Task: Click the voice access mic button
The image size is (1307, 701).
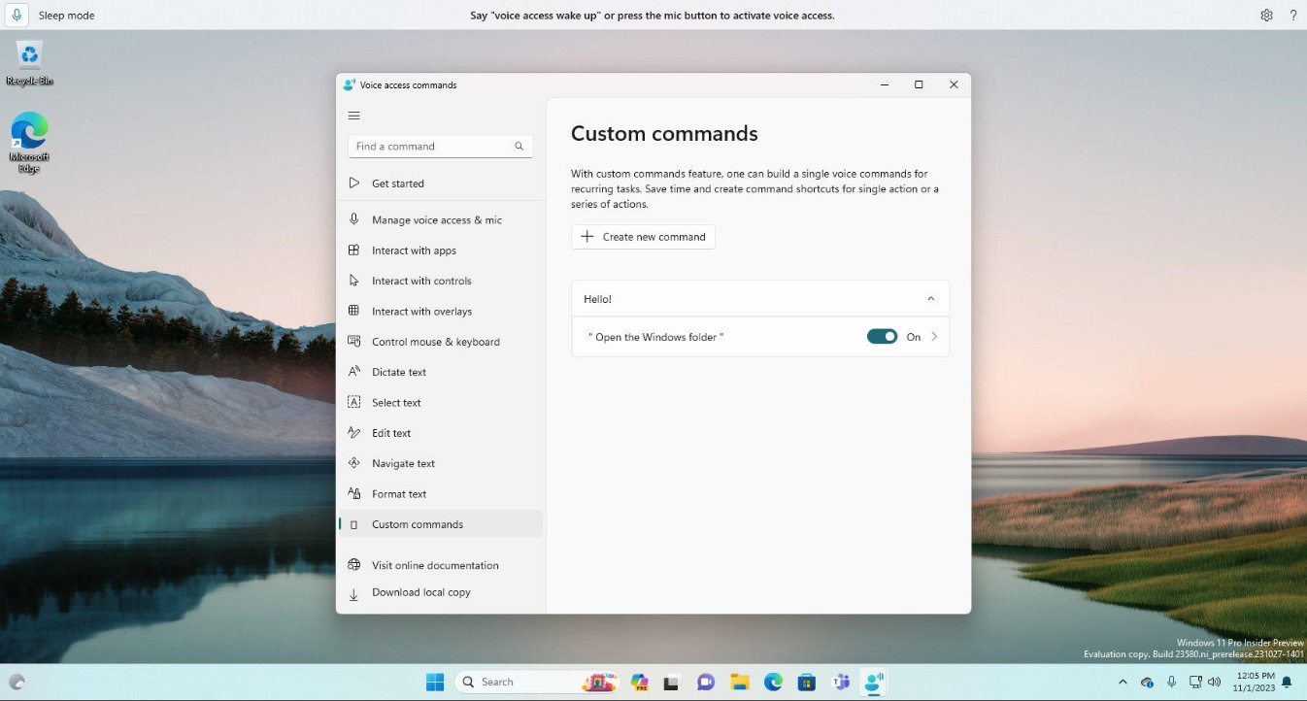Action: pos(17,16)
